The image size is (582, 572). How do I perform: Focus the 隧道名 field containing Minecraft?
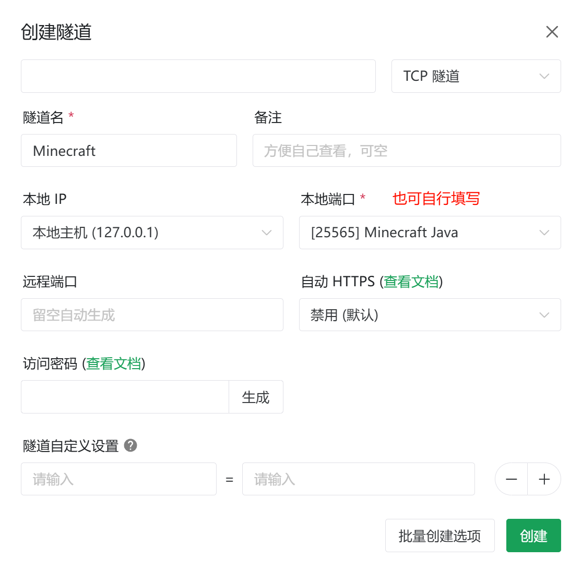point(128,151)
